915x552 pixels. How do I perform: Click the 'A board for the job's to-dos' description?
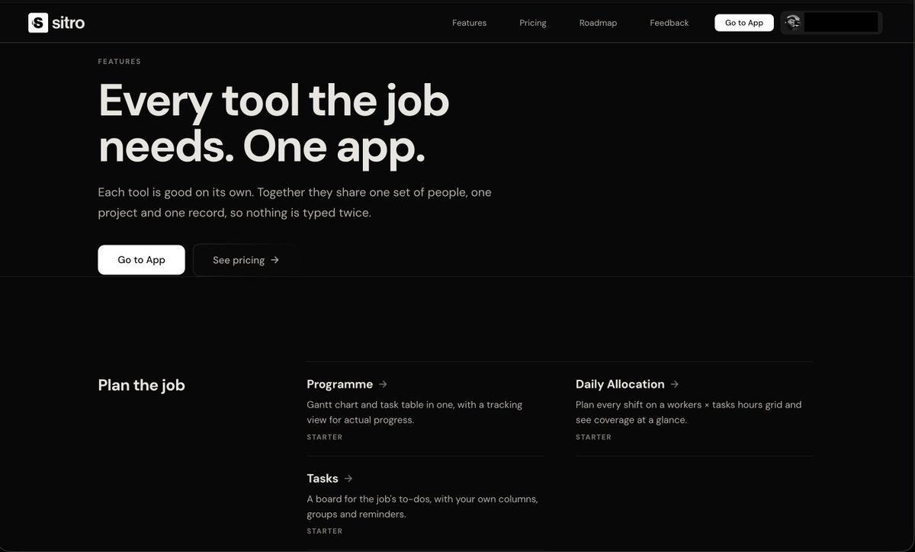pos(422,506)
